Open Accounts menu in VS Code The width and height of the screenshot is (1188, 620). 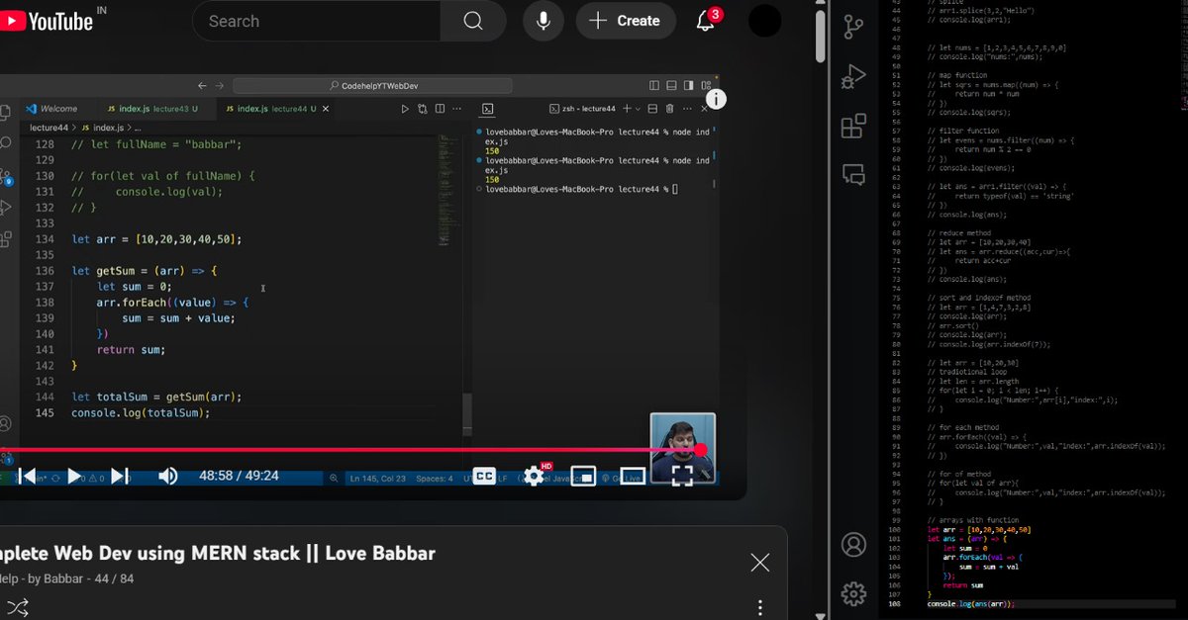(852, 545)
